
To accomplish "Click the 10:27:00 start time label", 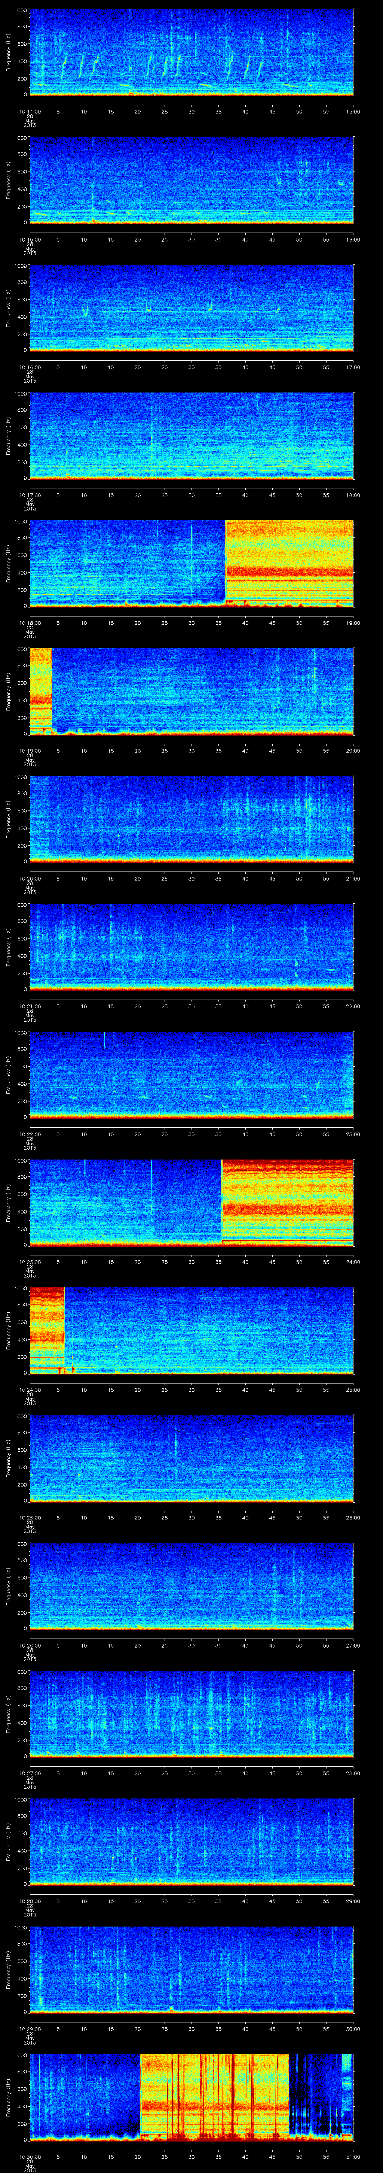I will pos(30,1772).
